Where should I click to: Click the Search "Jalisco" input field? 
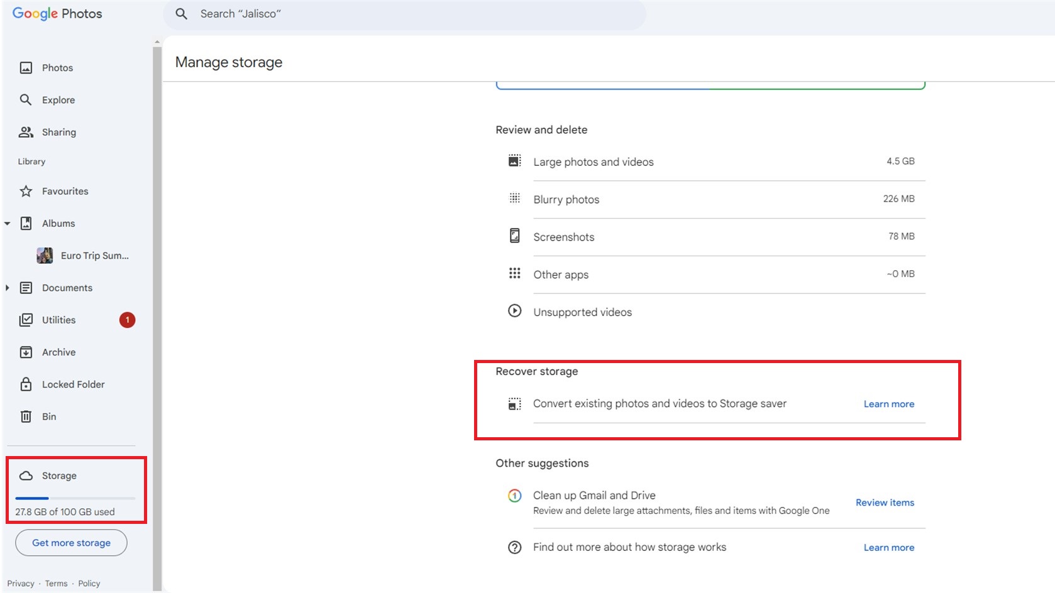tap(415, 14)
